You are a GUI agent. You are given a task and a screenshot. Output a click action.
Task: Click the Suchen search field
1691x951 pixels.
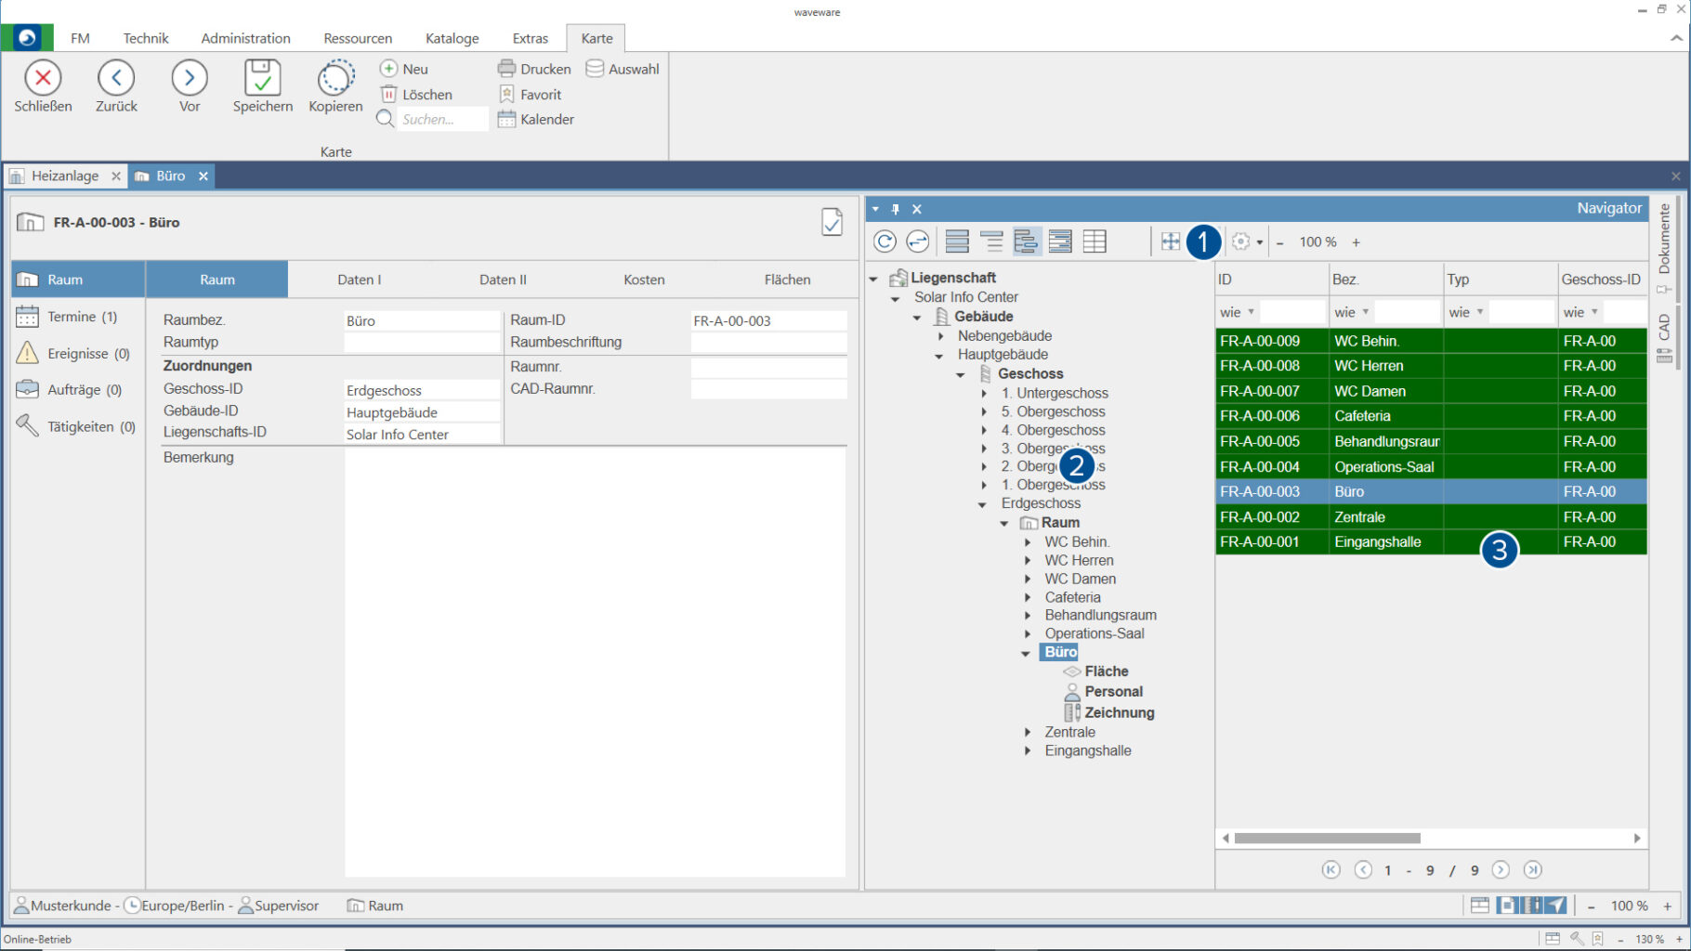pos(441,119)
